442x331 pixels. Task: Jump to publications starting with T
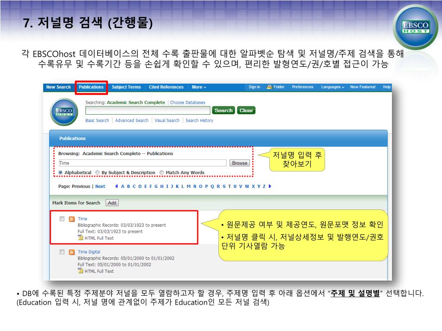[x=230, y=186]
